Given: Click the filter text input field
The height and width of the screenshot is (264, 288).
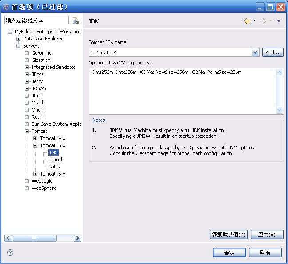Looking at the screenshot, I should pyautogui.click(x=36, y=20).
